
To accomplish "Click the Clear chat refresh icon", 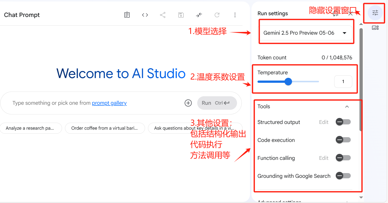I will (x=217, y=15).
